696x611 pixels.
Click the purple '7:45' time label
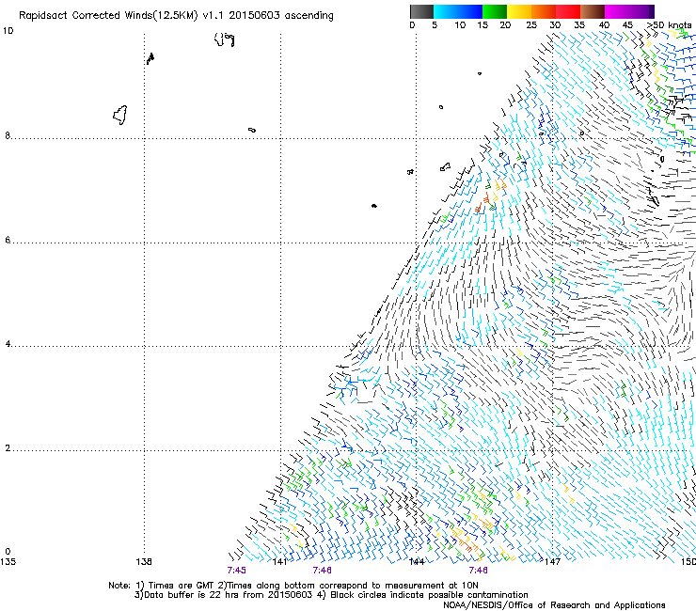pos(237,571)
